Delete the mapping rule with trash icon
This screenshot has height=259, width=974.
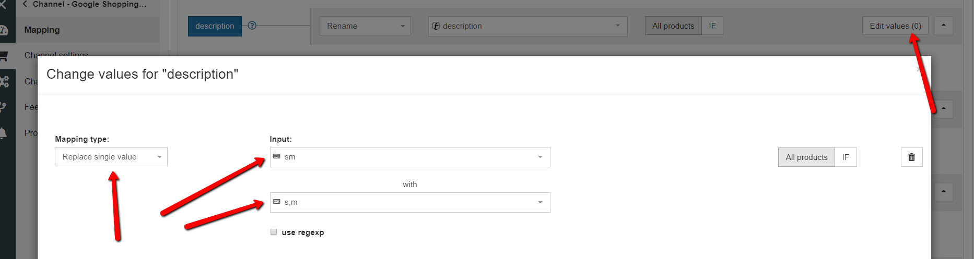point(911,157)
